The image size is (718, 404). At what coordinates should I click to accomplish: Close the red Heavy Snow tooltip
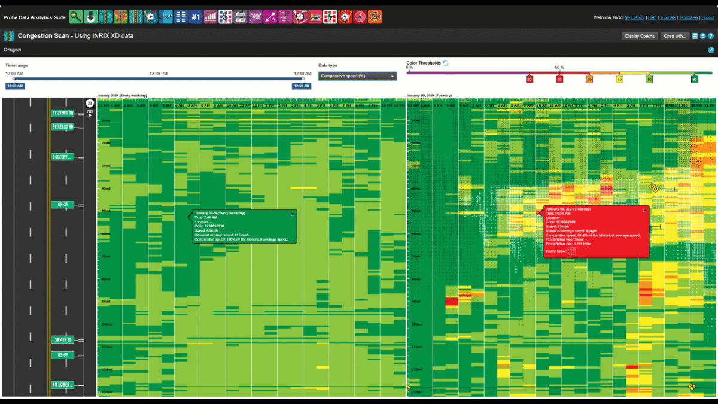(644, 210)
